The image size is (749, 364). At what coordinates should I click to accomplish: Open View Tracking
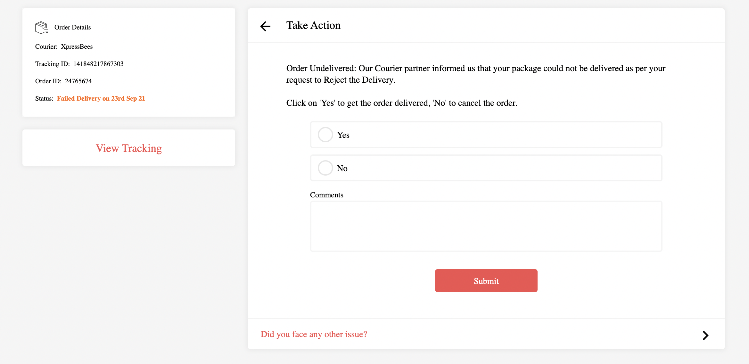pos(129,148)
